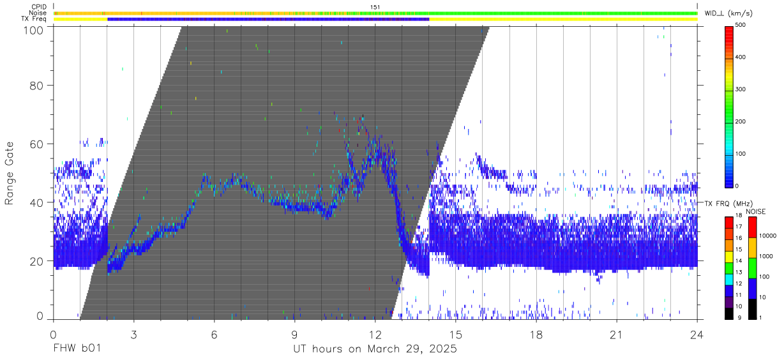Click the 24 UT hour axis label
Image resolution: width=784 pixels, height=362 pixels.
click(697, 334)
